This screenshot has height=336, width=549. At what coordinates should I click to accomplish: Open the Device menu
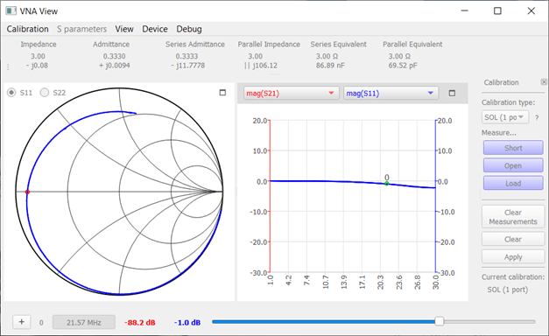(x=155, y=29)
